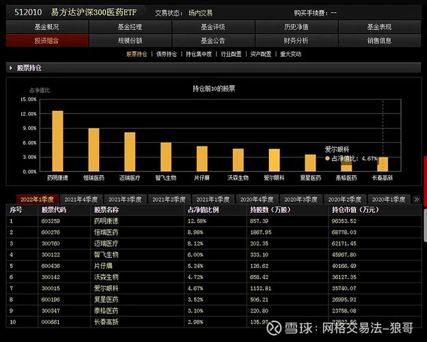Viewport: 427px width, 342px height.
Task: Click the 爱尔眼科 bar in chart
Action: point(274,160)
